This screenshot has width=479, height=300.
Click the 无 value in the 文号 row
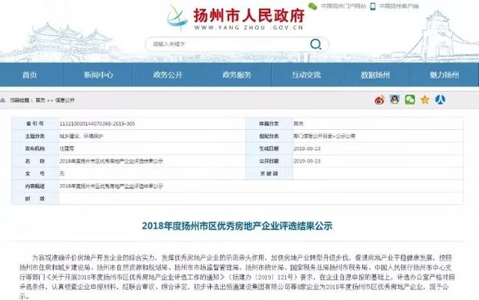(x=62, y=174)
